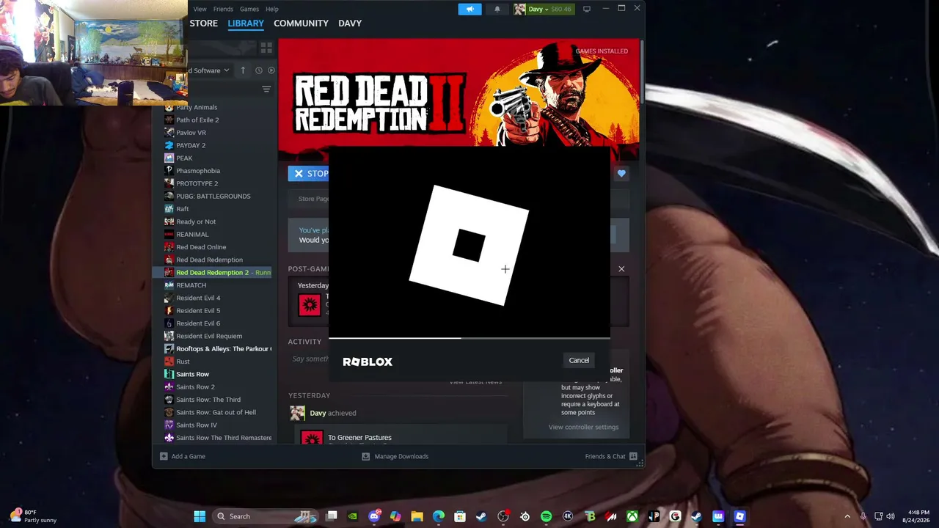
Task: Open File Explorer from the taskbar
Action: click(x=417, y=516)
